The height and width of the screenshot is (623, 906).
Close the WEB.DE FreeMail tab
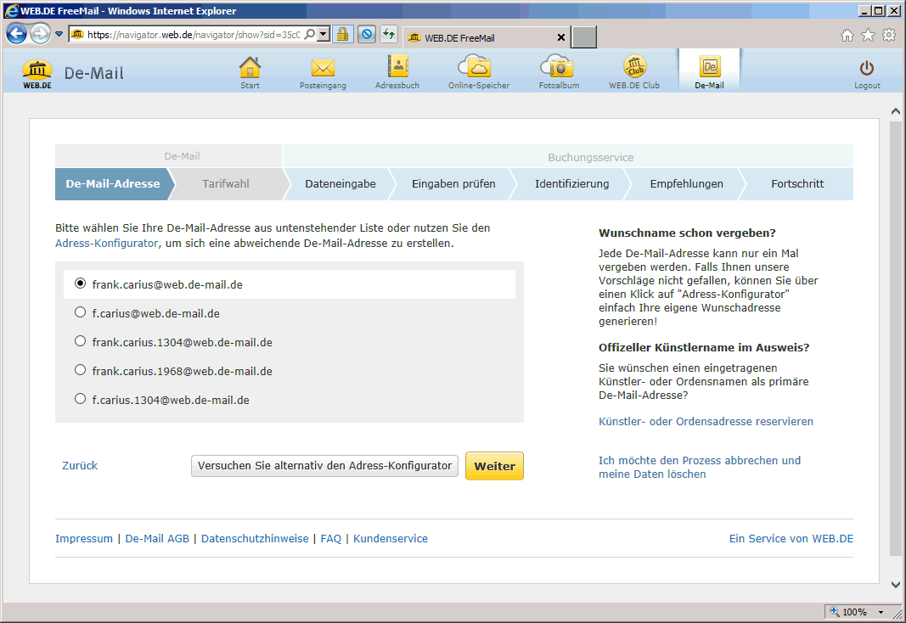pyautogui.click(x=560, y=37)
